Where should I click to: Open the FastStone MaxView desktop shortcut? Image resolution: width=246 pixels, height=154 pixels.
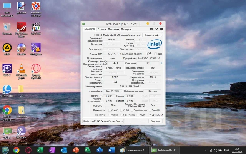(x=36, y=9)
